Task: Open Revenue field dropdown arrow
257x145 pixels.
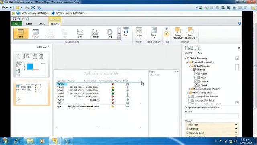Action: (x=236, y=129)
